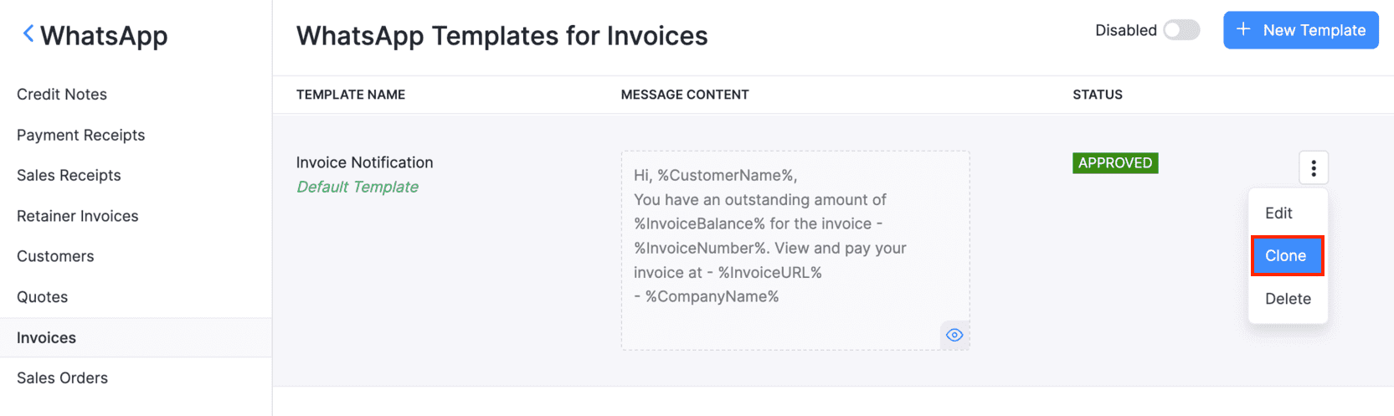Image resolution: width=1394 pixels, height=416 pixels.
Task: Click the APPROVED status badge
Action: coord(1114,163)
